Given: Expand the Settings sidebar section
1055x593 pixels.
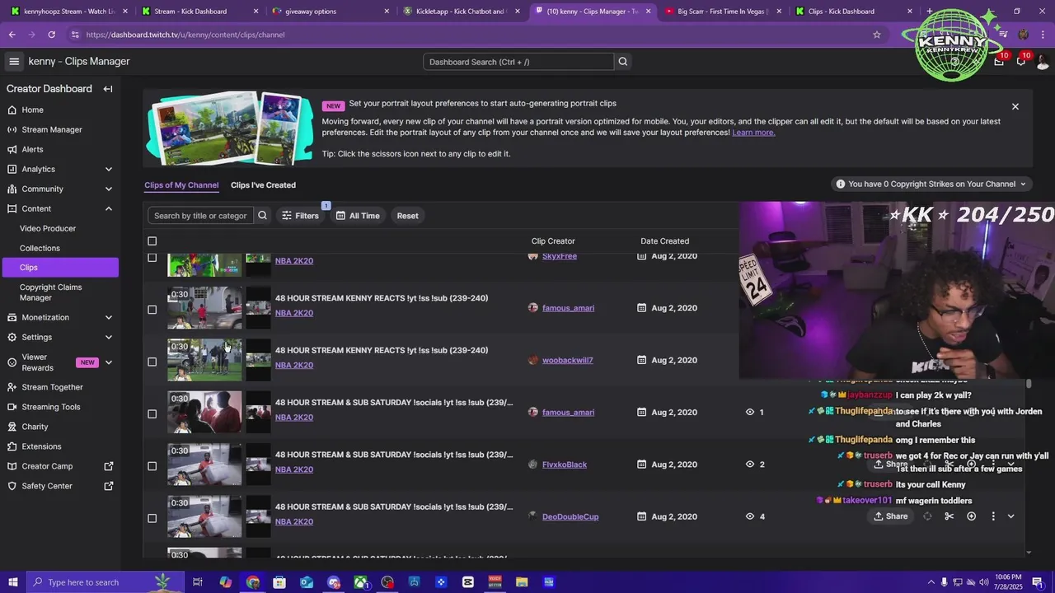Looking at the screenshot, I should pos(109,337).
